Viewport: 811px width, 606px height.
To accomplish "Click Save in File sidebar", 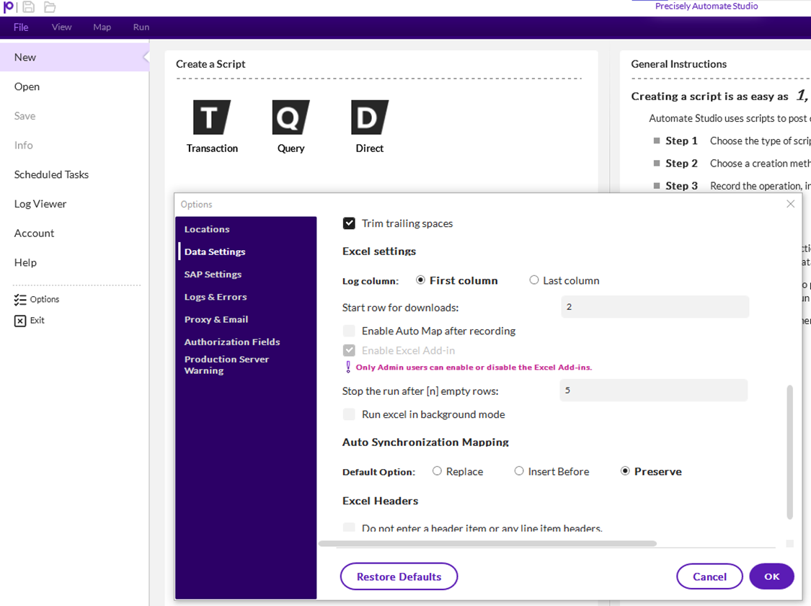I will pos(74,116).
